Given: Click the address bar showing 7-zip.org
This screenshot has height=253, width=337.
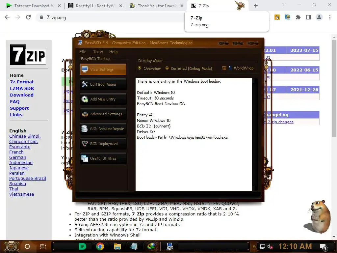Looking at the screenshot, I should [56, 18].
